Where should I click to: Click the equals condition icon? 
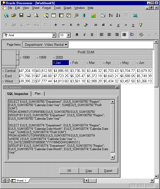click(96, 25)
